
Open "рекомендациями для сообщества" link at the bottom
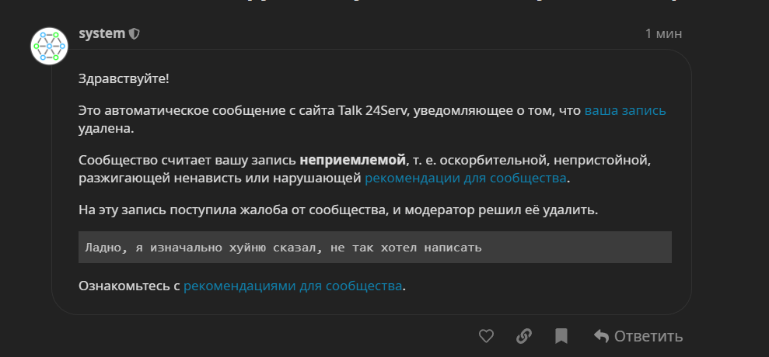pos(293,286)
